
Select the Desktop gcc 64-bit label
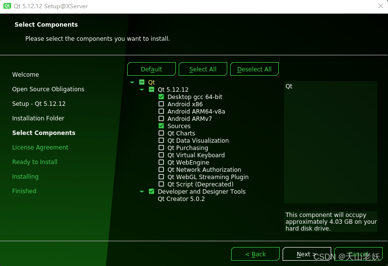195,97
